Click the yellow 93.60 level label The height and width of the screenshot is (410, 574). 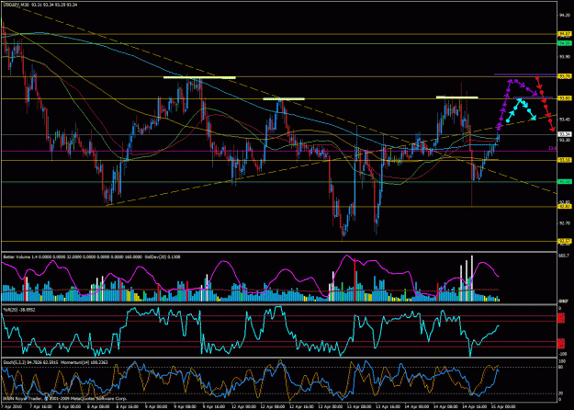[x=563, y=98]
